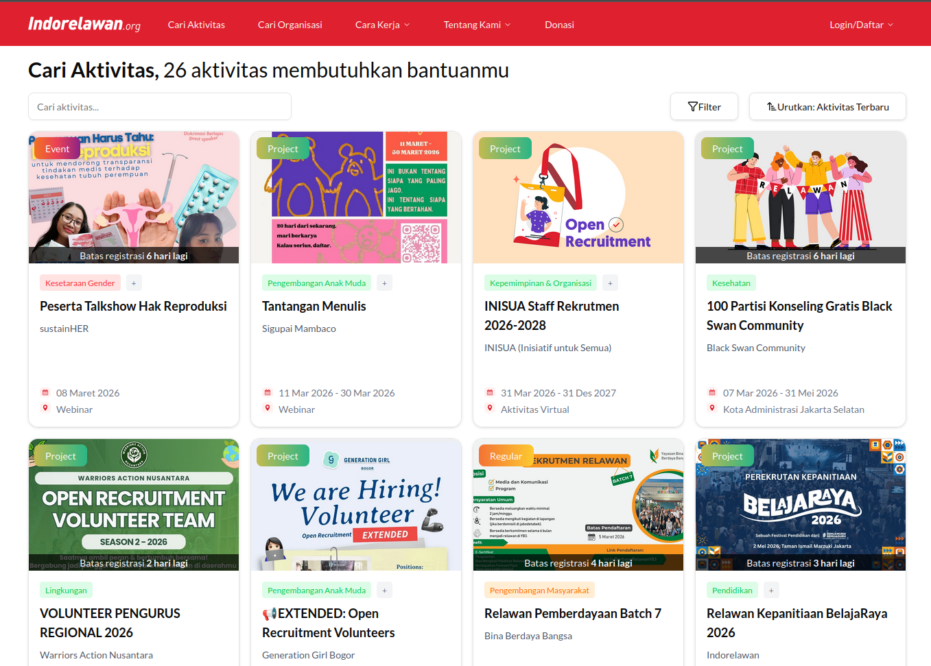Screen dimensions: 931x666
Task: Select the Pengembangan Masyarakat tag
Action: [539, 591]
